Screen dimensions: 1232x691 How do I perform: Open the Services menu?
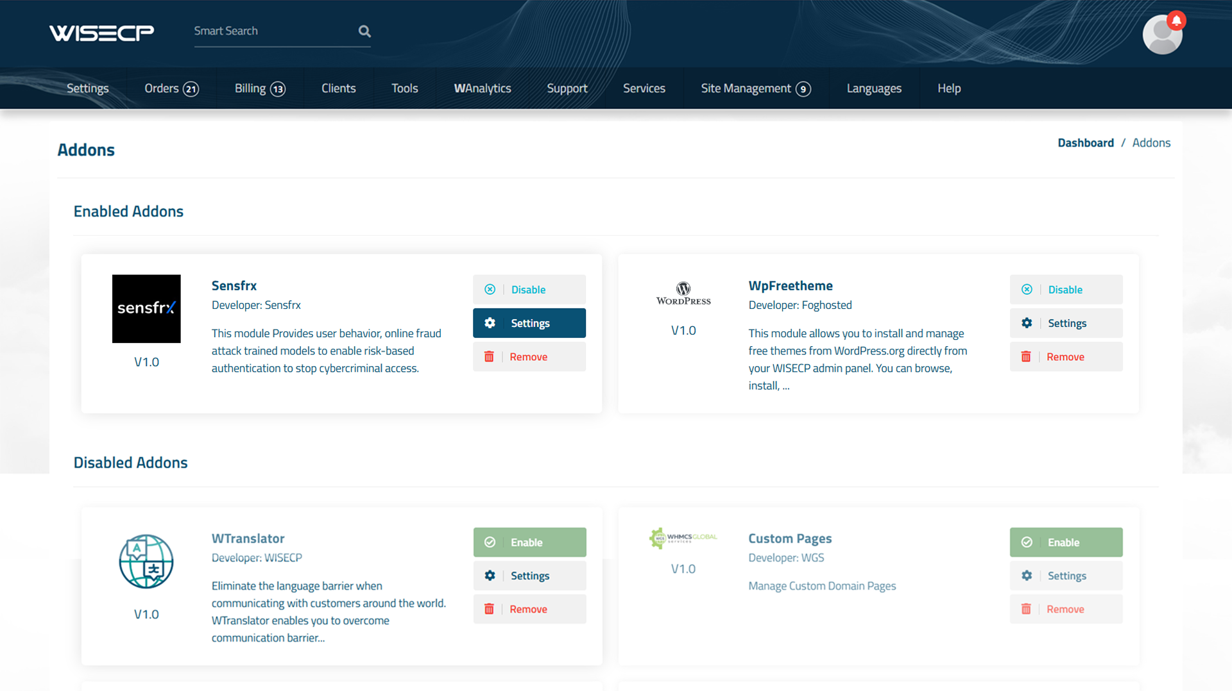[644, 88]
